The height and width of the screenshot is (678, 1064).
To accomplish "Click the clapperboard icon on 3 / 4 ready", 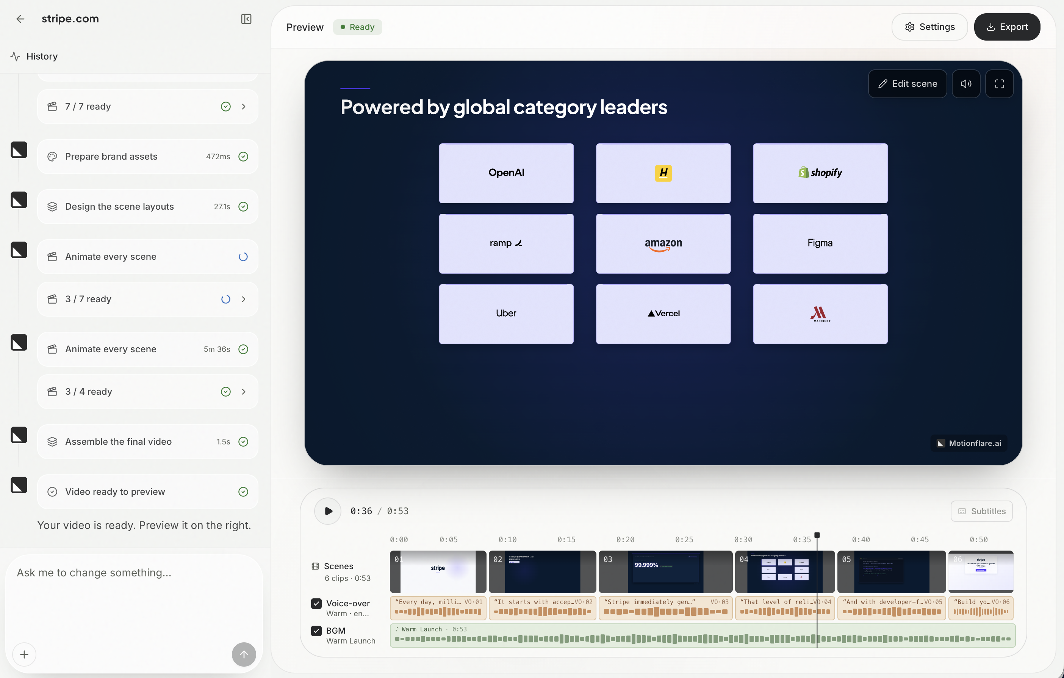I will coord(52,392).
